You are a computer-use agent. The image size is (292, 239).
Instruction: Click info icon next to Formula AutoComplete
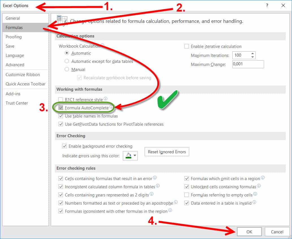click(x=111, y=107)
